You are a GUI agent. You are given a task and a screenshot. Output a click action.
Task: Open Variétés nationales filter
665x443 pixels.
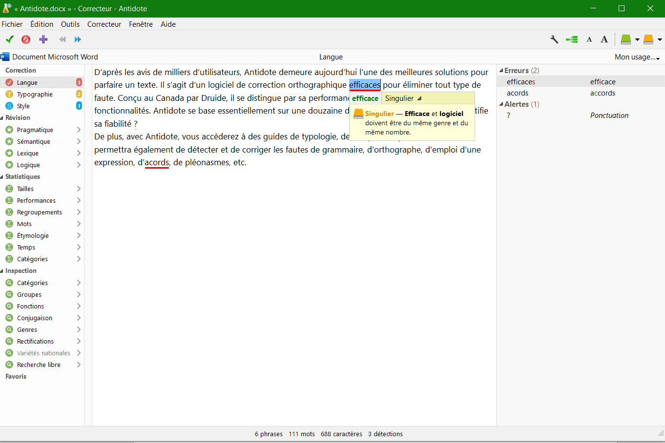tap(43, 353)
